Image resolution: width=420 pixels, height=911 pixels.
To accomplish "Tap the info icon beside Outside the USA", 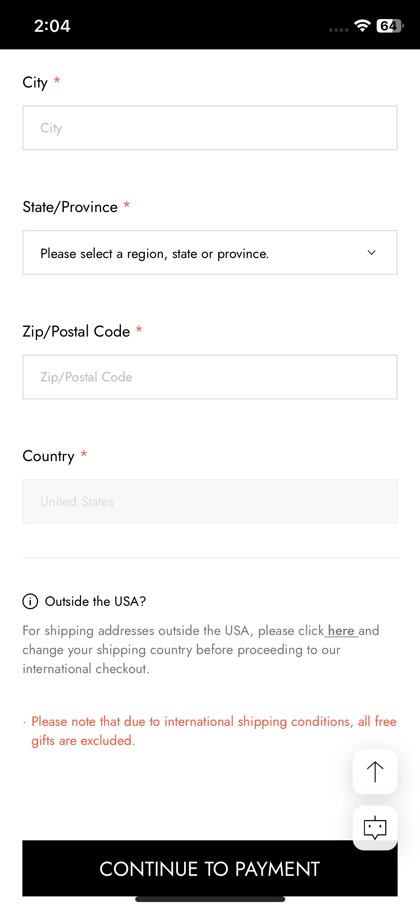I will 30,601.
